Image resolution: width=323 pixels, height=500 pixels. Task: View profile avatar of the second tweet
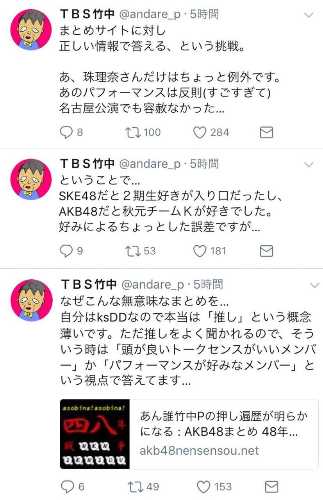(x=31, y=179)
